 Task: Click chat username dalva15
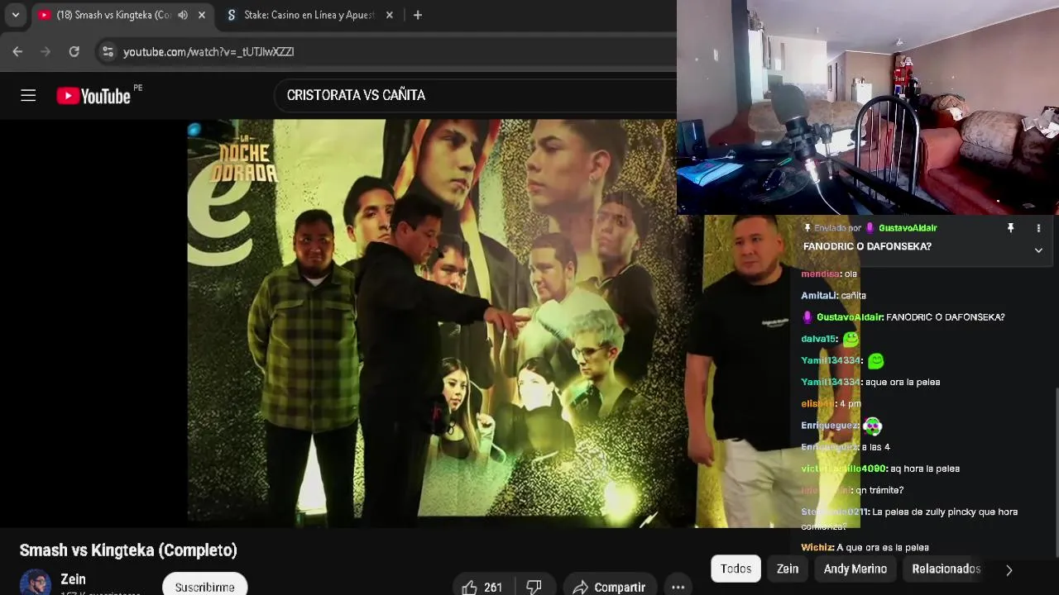click(819, 339)
